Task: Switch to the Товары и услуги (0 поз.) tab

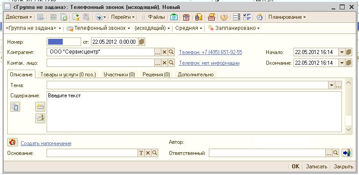Action: (x=68, y=75)
